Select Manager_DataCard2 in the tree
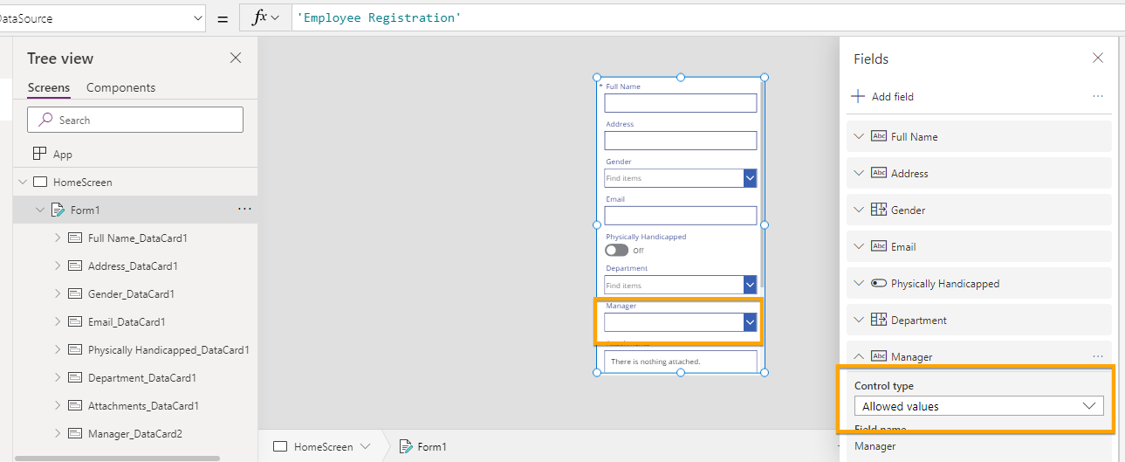This screenshot has width=1125, height=462. point(134,434)
